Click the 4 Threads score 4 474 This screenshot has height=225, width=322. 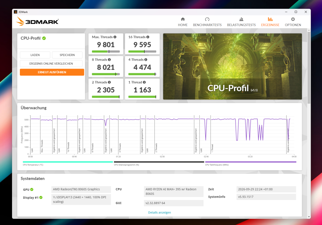tap(142, 67)
